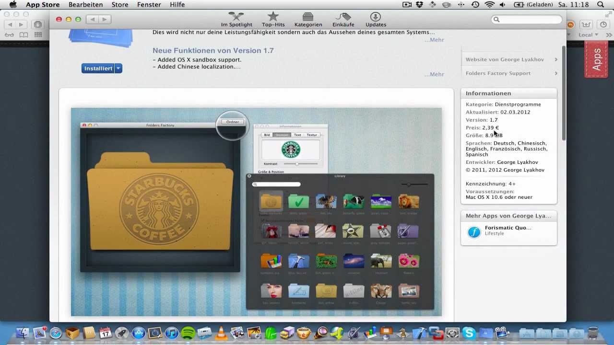
Task: Click the Installiert button
Action: tap(98, 69)
